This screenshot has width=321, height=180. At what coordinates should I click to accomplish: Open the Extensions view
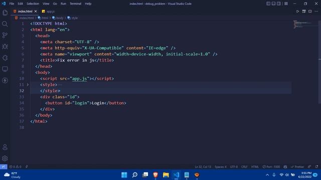click(5, 58)
